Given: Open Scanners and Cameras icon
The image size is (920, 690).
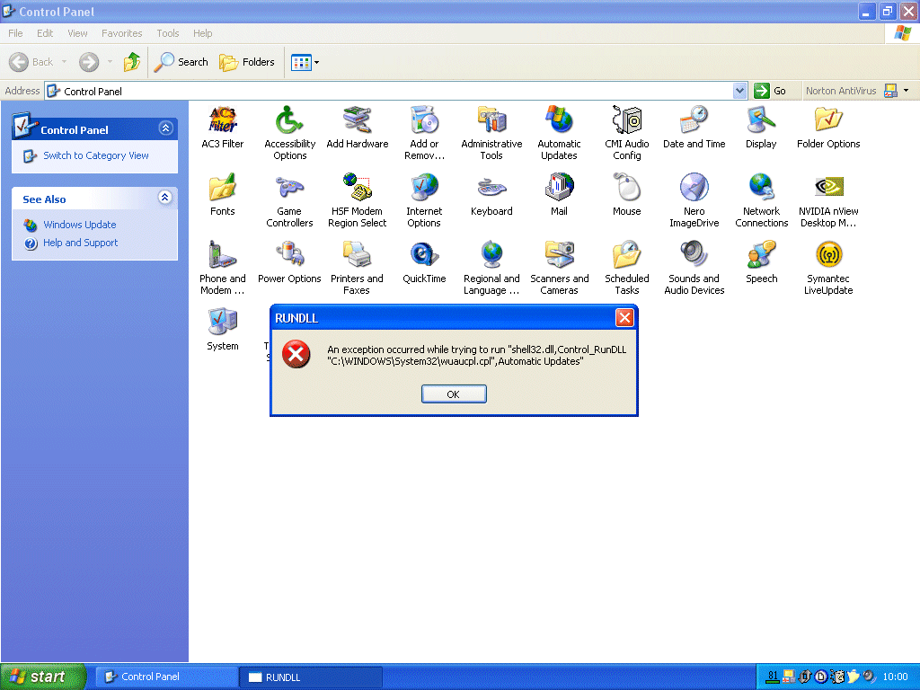Looking at the screenshot, I should tap(559, 255).
